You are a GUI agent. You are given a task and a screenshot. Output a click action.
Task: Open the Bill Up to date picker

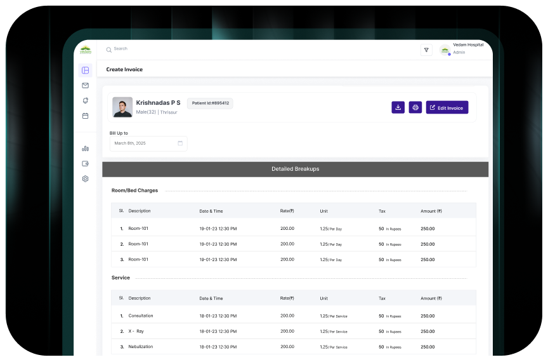coord(148,144)
